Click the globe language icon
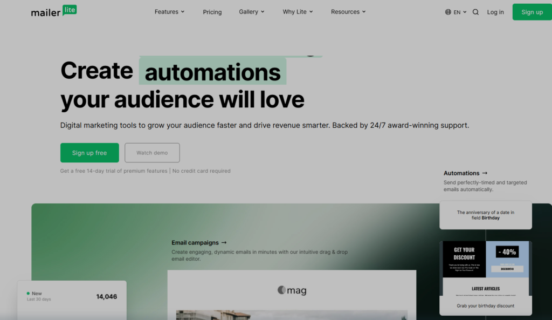Screen dimensions: 552x320 448,12
